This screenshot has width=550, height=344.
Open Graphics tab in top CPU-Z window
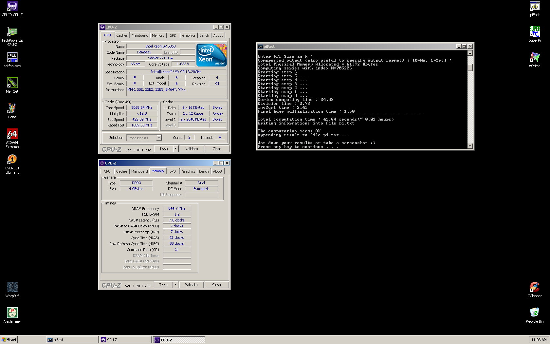point(189,35)
